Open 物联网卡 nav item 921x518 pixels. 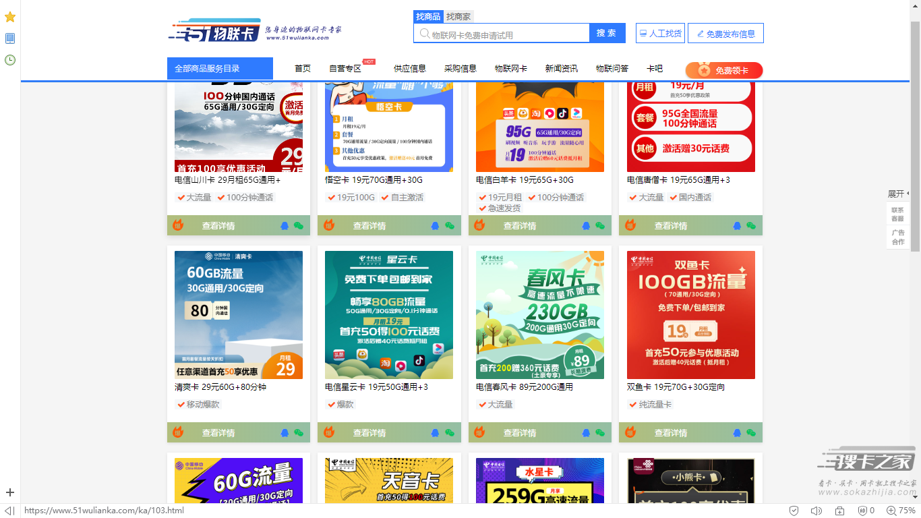511,69
